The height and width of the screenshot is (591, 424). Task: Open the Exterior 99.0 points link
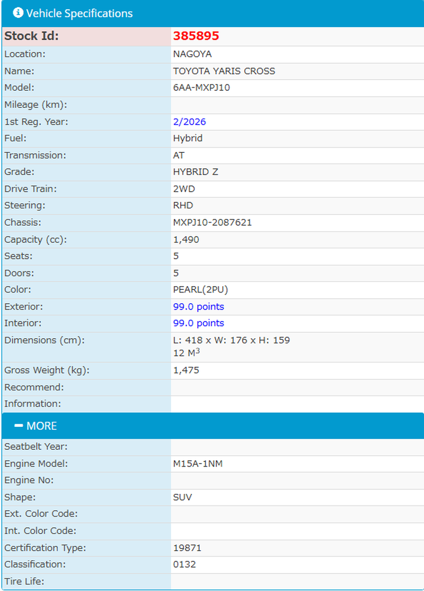[x=198, y=306]
